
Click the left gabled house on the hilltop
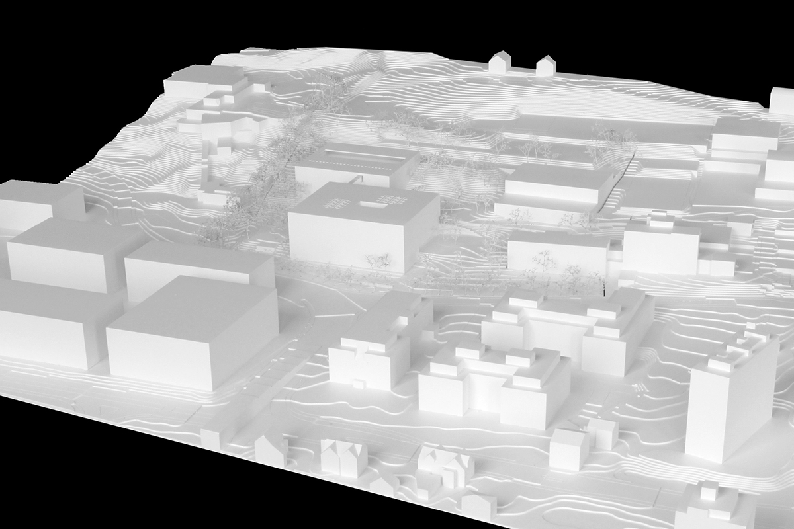coord(500,62)
